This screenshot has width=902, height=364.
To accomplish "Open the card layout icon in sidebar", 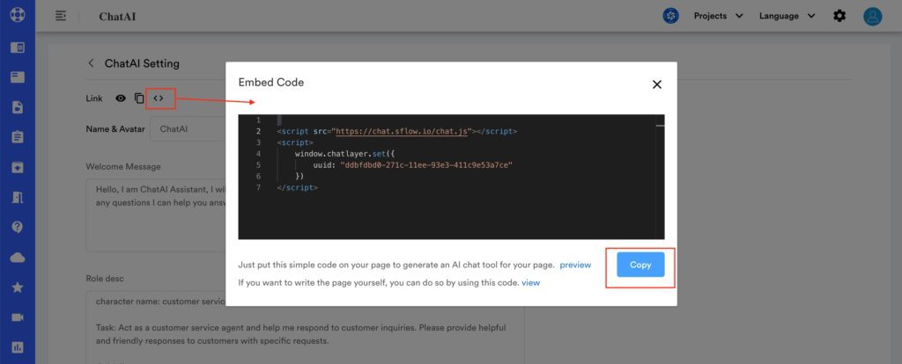I will point(18,77).
